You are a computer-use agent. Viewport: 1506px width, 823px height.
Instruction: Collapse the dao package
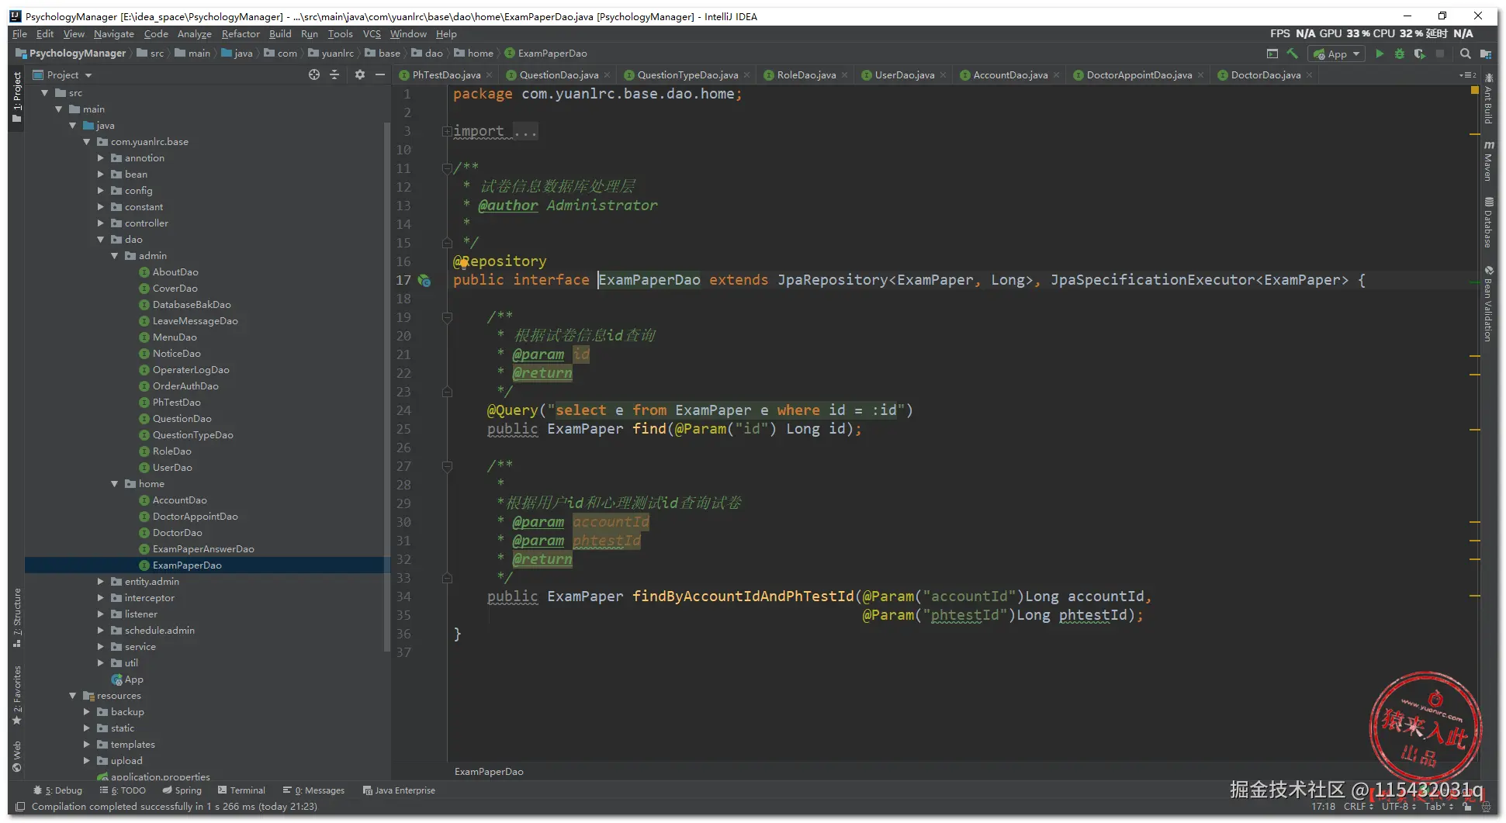(101, 240)
